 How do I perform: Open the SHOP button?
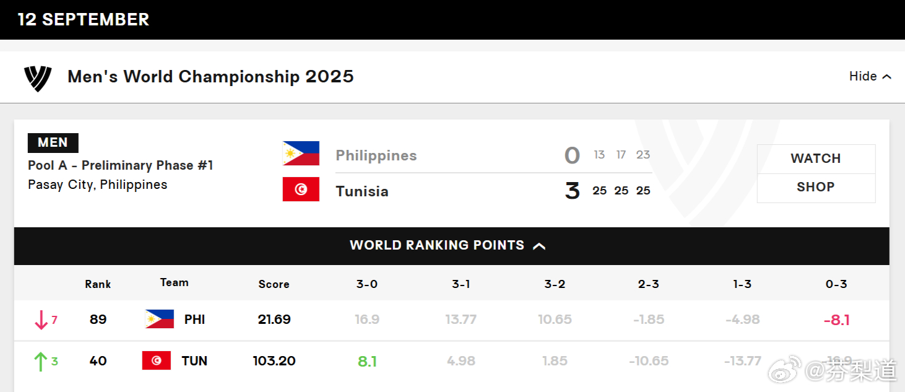pyautogui.click(x=816, y=188)
